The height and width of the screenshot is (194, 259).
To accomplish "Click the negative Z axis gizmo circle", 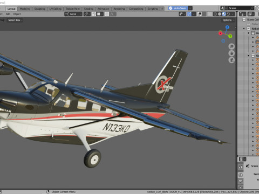I will 223,41.
